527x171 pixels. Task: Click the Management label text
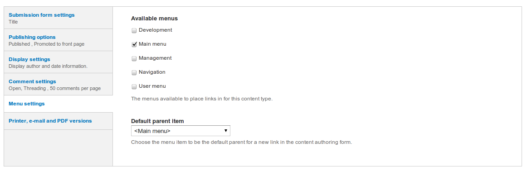pyautogui.click(x=155, y=58)
